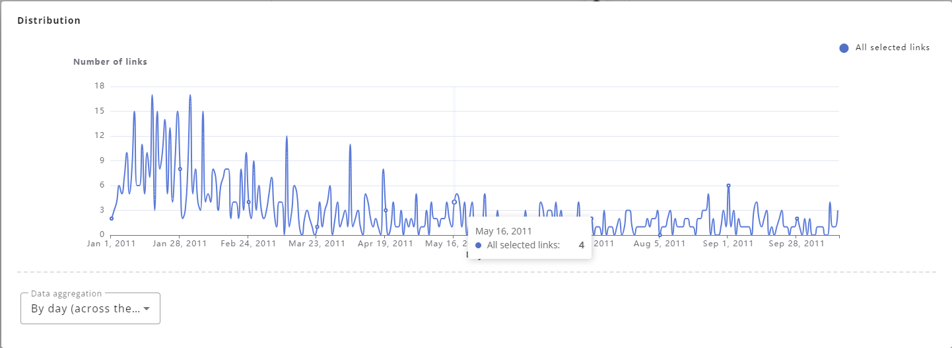
Task: Click the 'Distribution' section heading
Action: coord(49,20)
